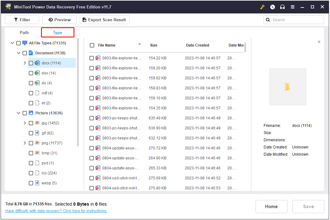Open the hamburger menu in title bar
The height and width of the screenshot is (220, 330).
tap(292, 7)
